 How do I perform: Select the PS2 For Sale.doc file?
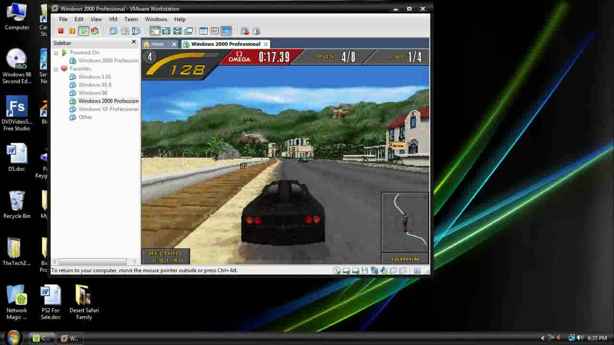point(51,302)
